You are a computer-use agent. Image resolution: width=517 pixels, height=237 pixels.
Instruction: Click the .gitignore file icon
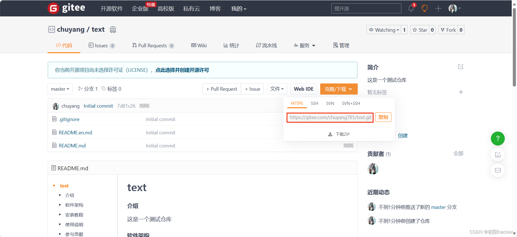coord(54,119)
